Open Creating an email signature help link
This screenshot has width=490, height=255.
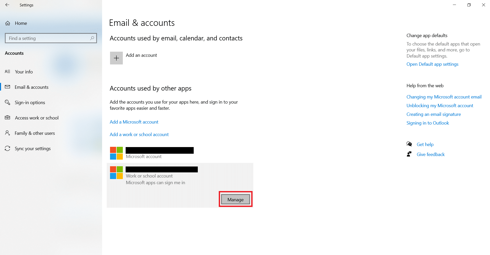click(x=433, y=114)
